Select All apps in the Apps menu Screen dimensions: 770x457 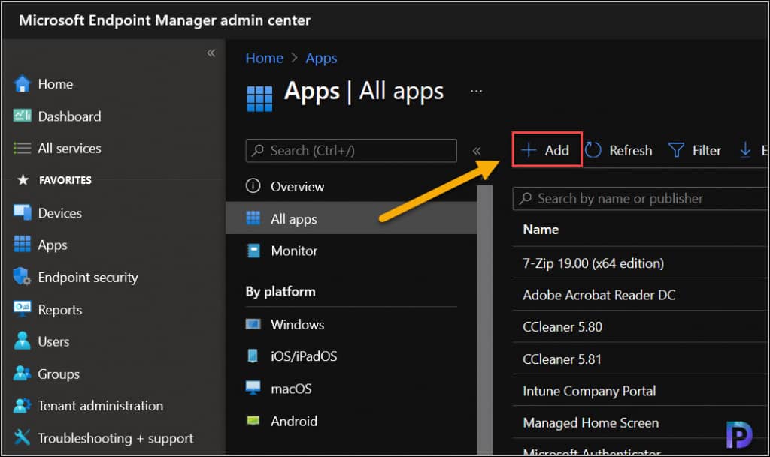pyautogui.click(x=351, y=218)
